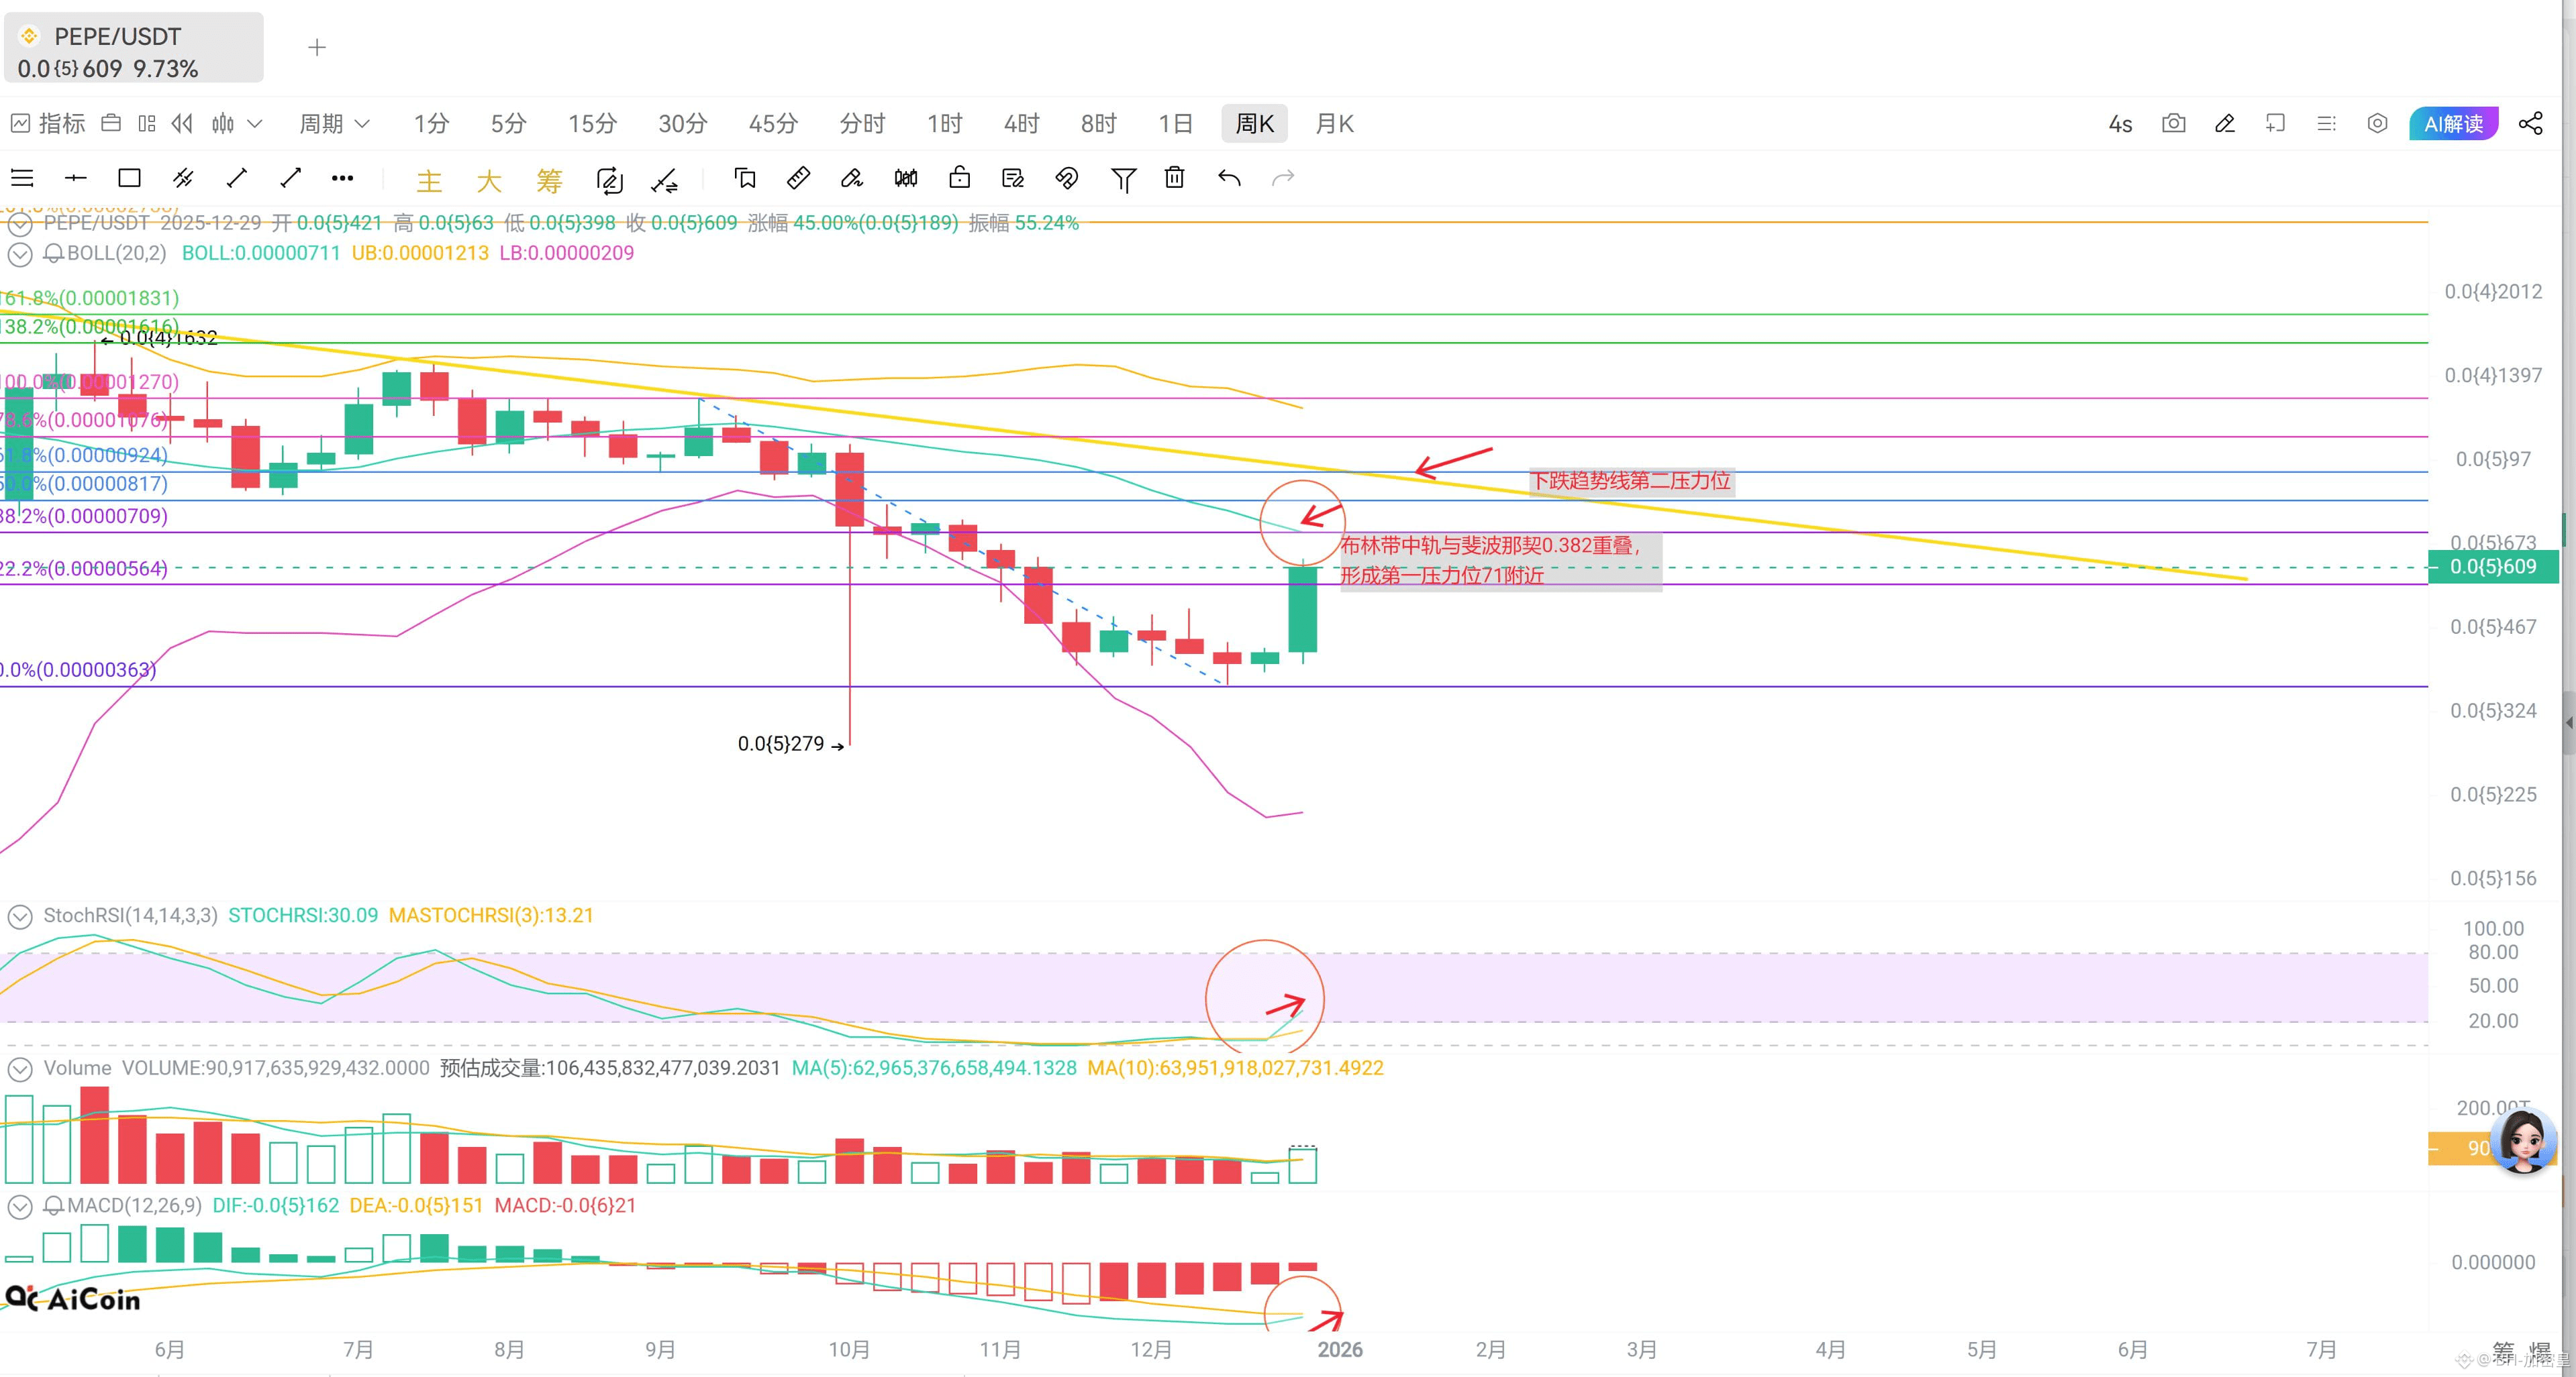Click the 4s refresh interval label
The image size is (2576, 1377).
coord(2120,124)
